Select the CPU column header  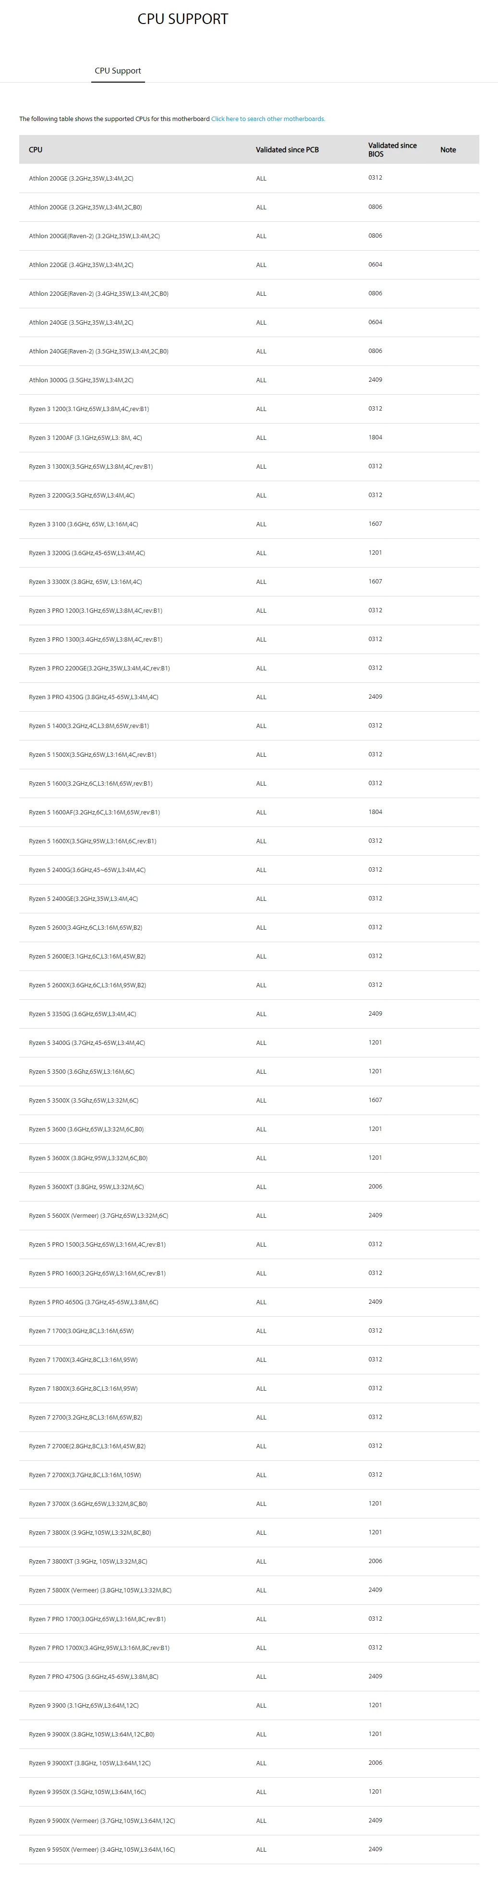pos(35,150)
